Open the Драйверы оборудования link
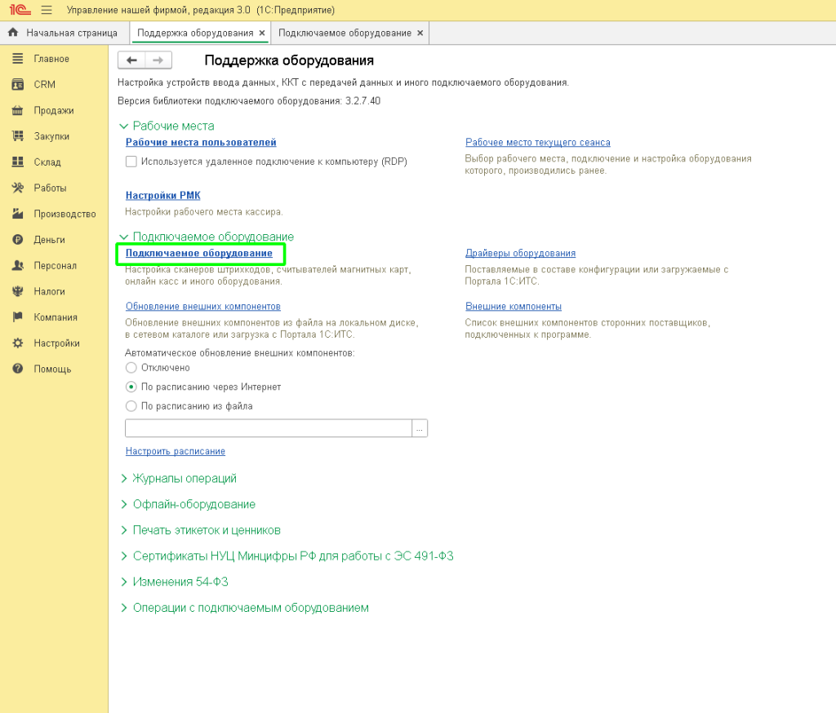The width and height of the screenshot is (836, 713). tap(520, 253)
